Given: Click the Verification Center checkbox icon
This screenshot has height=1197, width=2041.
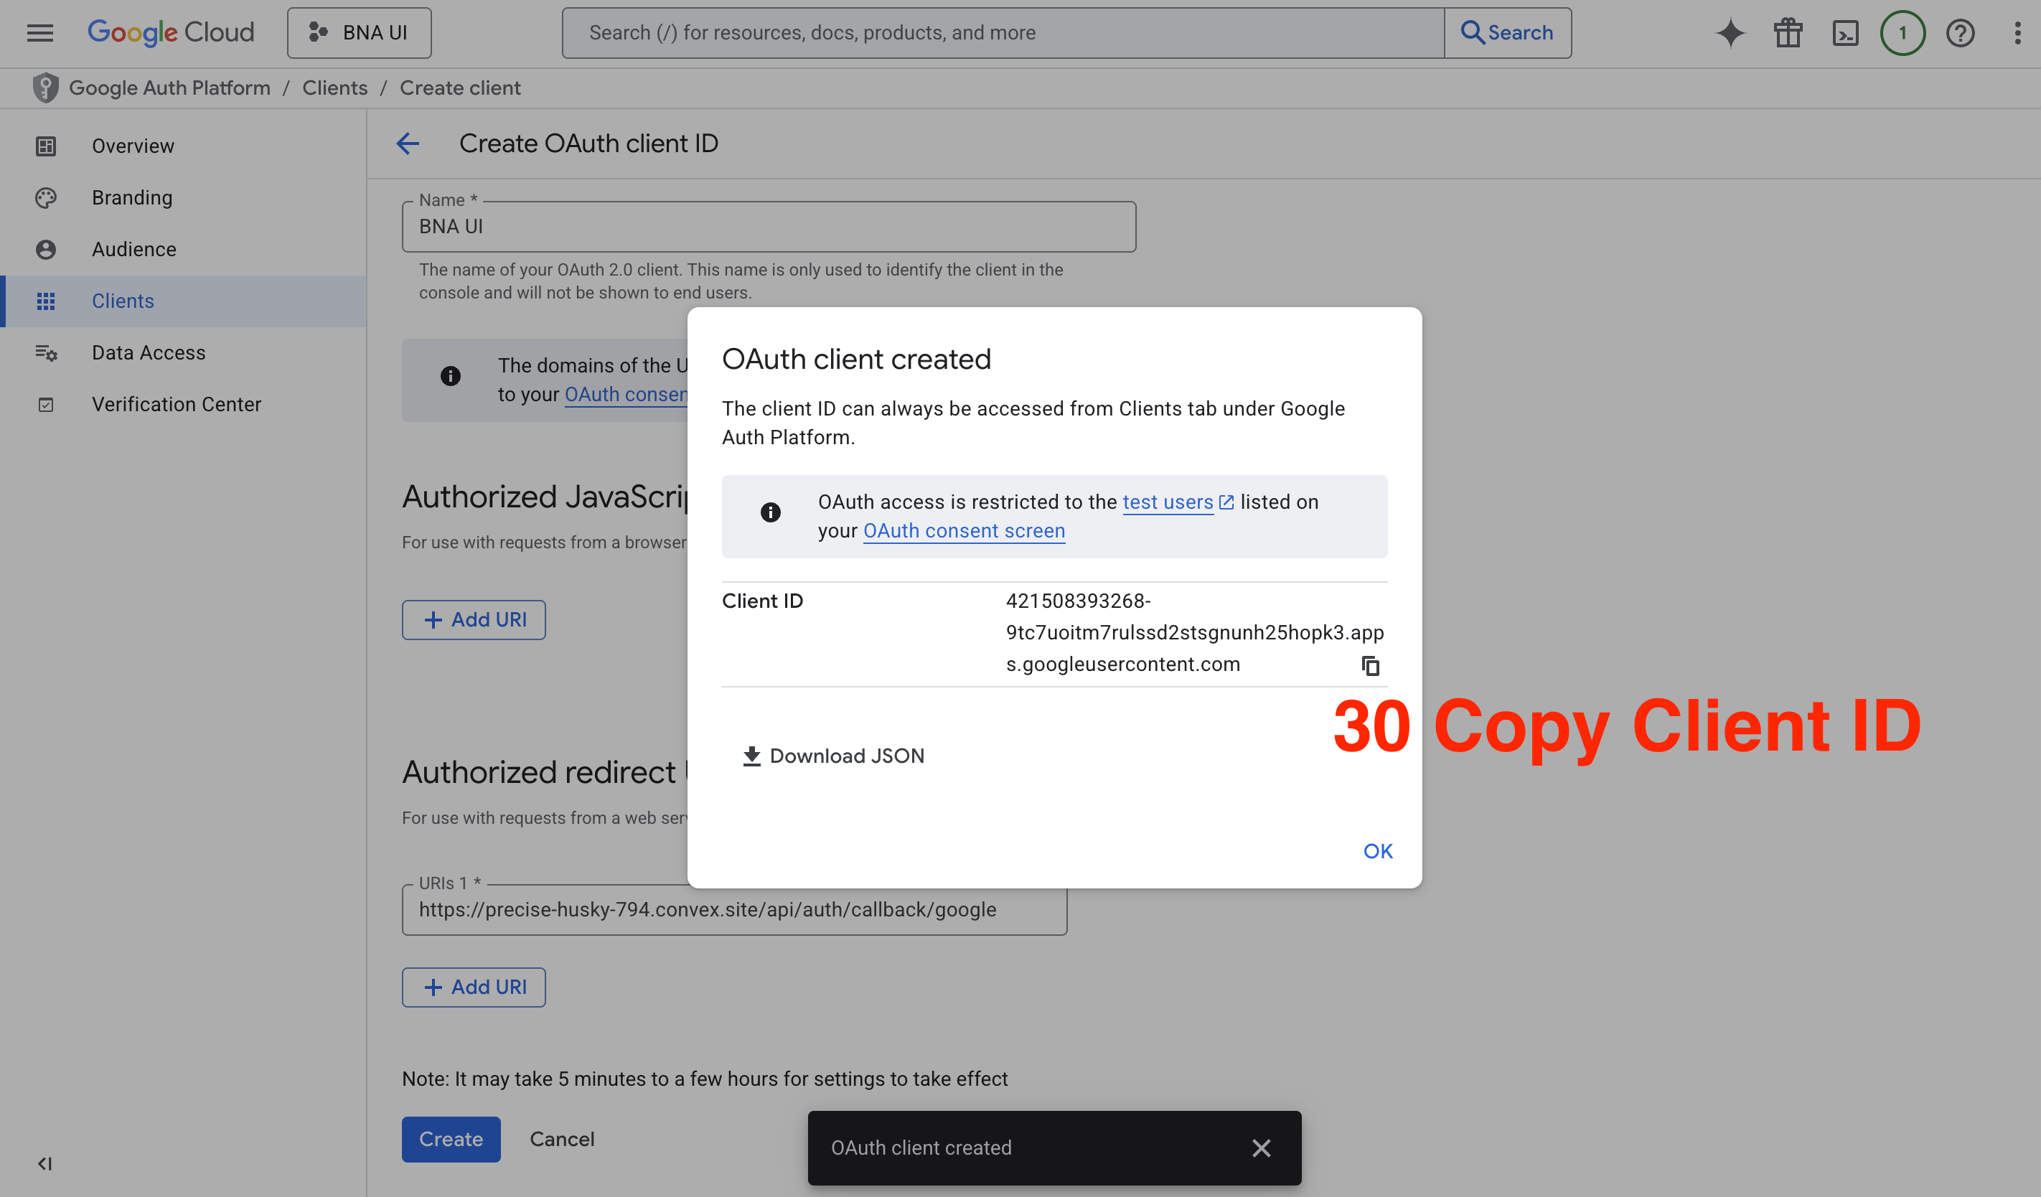Looking at the screenshot, I should (x=45, y=404).
